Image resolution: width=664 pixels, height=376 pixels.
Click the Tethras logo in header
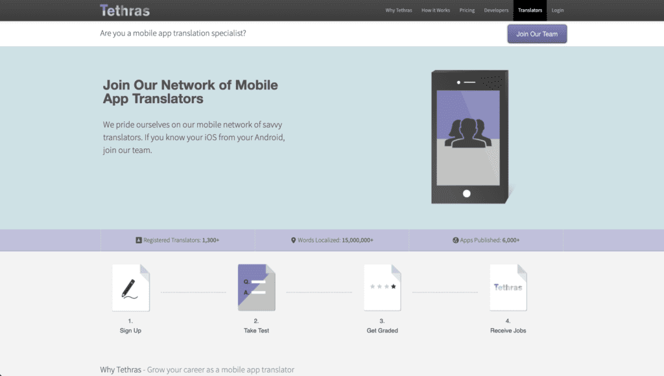tap(125, 10)
